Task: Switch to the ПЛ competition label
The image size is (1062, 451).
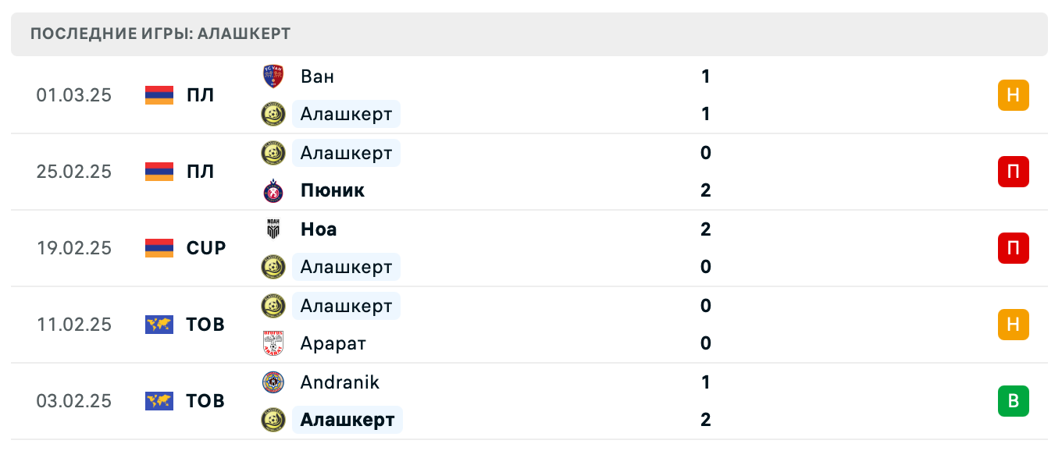Action: pos(202,95)
